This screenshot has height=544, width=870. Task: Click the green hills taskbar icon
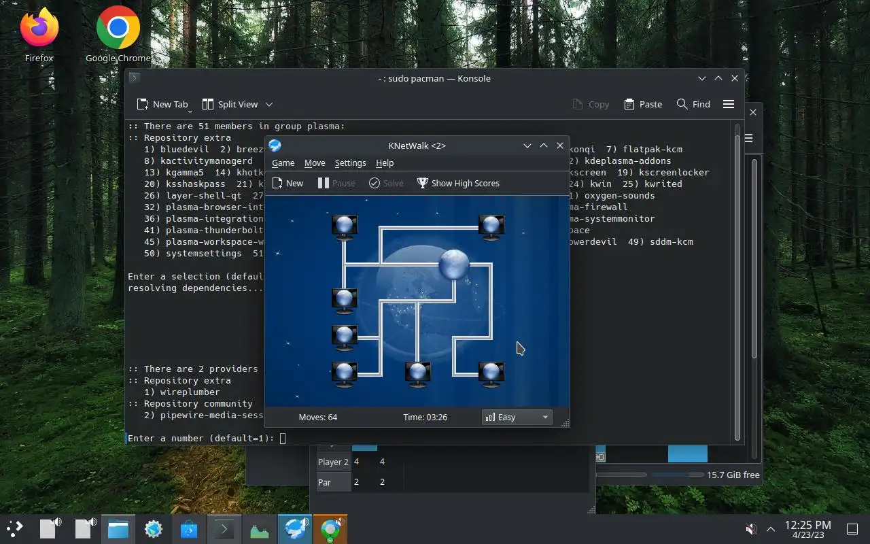point(260,528)
